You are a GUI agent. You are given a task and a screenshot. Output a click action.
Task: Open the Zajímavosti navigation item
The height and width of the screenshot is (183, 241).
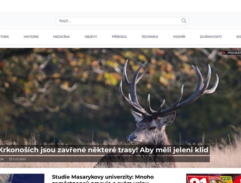pyautogui.click(x=211, y=37)
